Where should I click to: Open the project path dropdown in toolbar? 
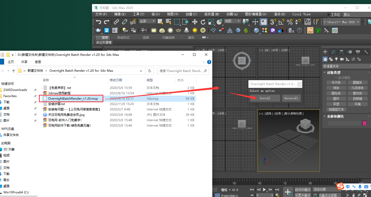(342, 22)
